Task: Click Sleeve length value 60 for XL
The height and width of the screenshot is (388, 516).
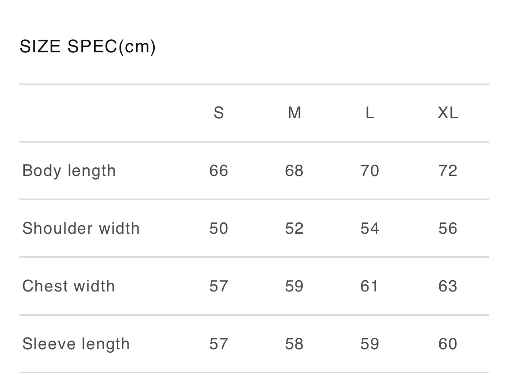Action: pos(448,344)
